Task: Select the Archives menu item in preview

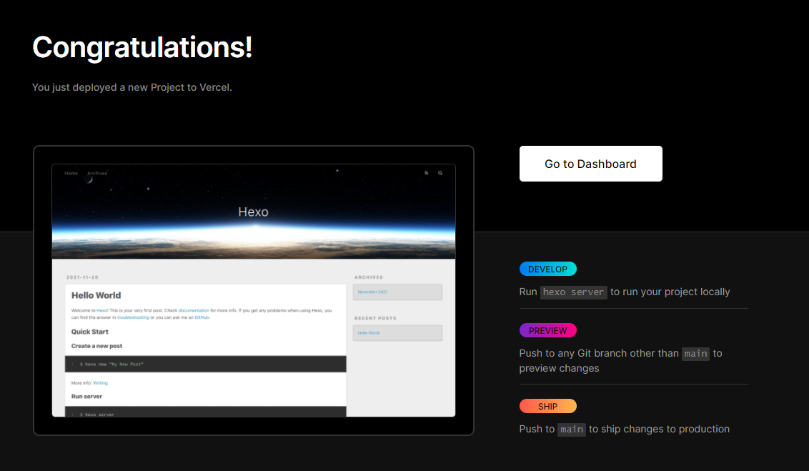Action: pos(97,174)
